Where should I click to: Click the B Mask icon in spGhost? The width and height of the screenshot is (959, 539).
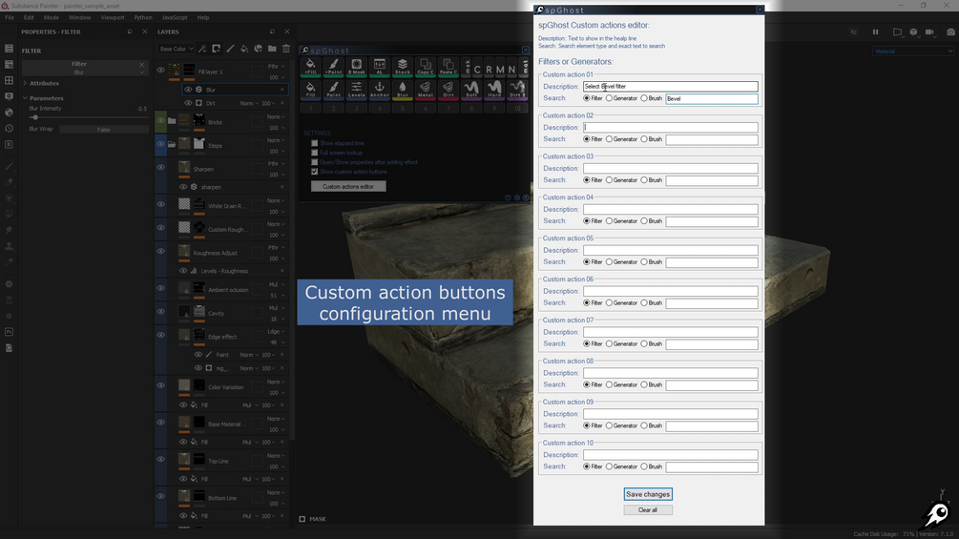[357, 67]
